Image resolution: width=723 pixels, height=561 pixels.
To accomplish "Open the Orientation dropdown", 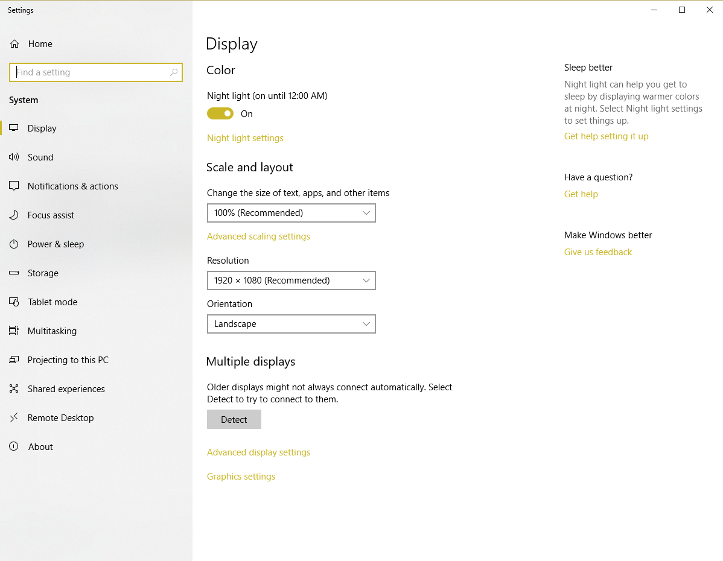I will pyautogui.click(x=291, y=324).
